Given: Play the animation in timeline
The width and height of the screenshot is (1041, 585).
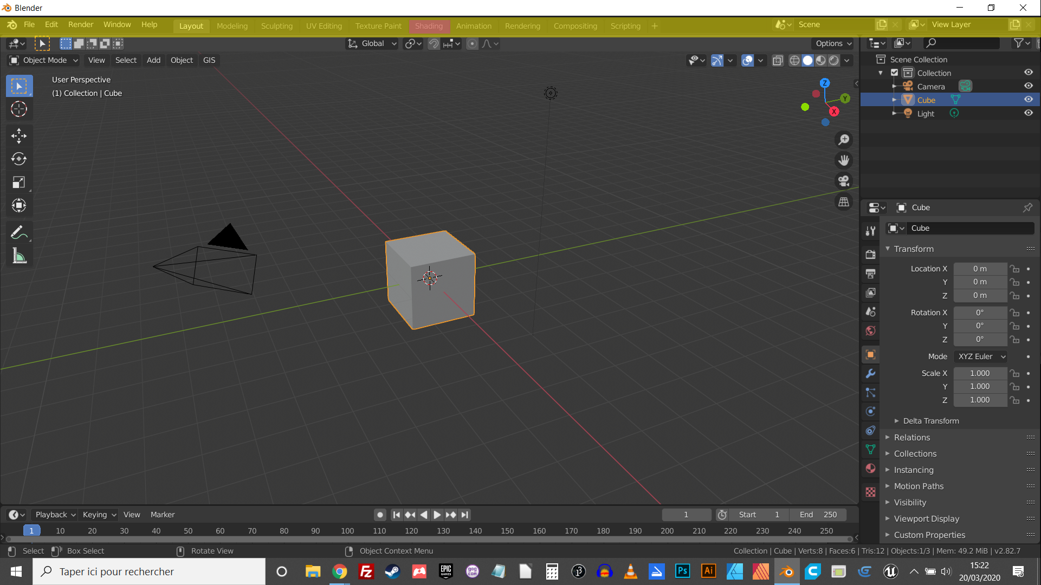Looking at the screenshot, I should point(437,515).
